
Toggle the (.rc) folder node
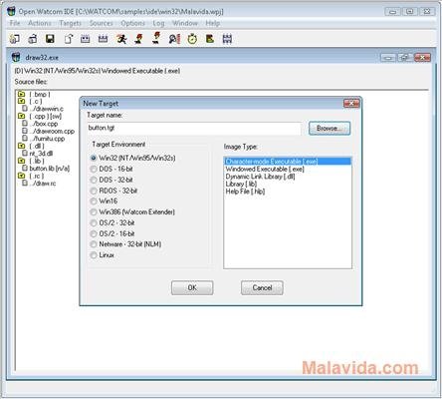tap(22, 176)
